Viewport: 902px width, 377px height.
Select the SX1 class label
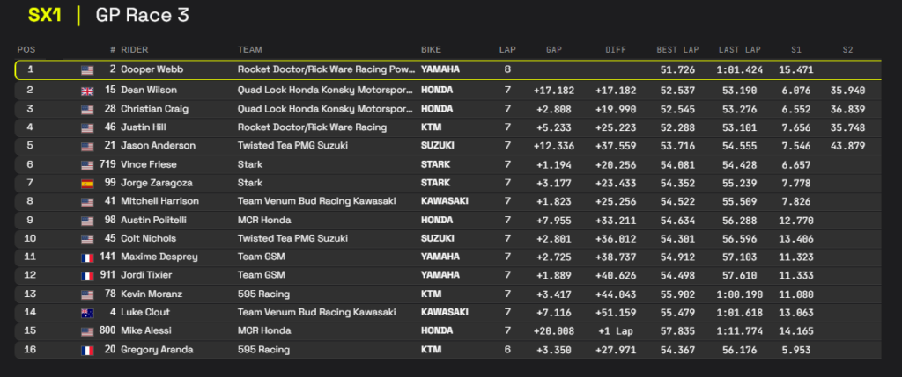pyautogui.click(x=45, y=16)
